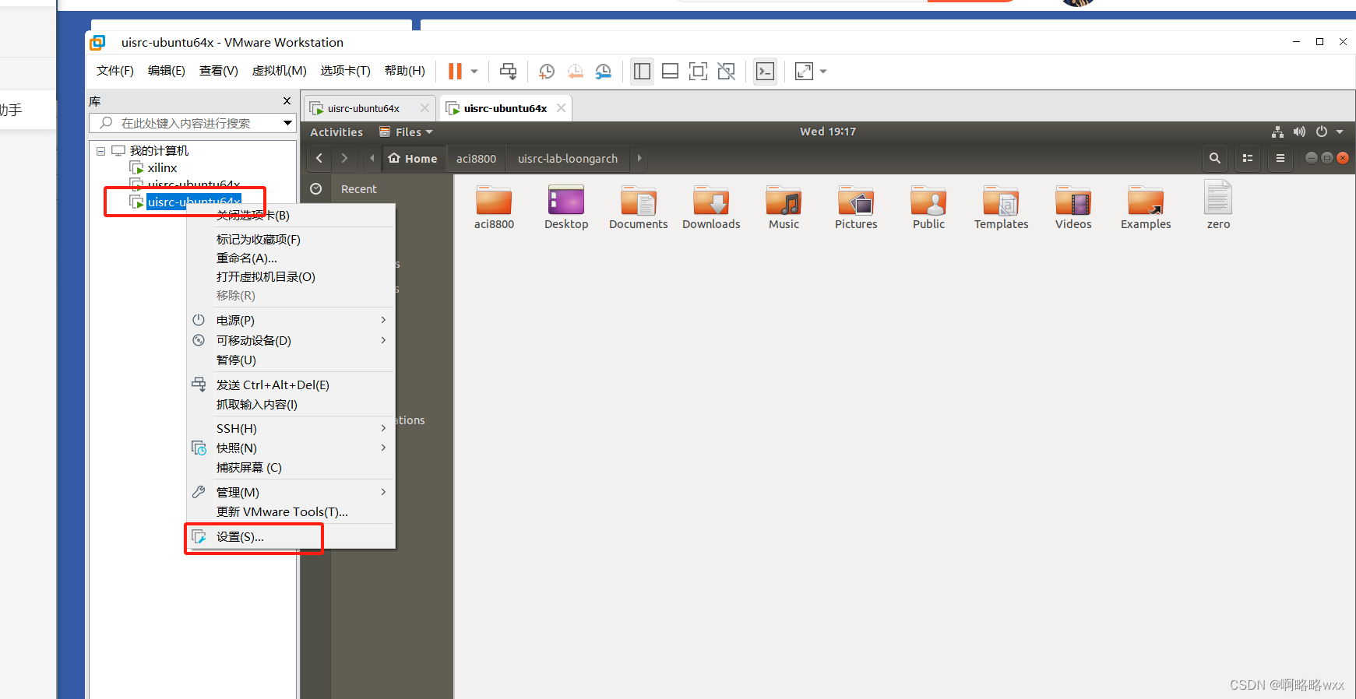The height and width of the screenshot is (699, 1356).
Task: Click the network icon in Ubuntu top bar
Action: click(1277, 132)
